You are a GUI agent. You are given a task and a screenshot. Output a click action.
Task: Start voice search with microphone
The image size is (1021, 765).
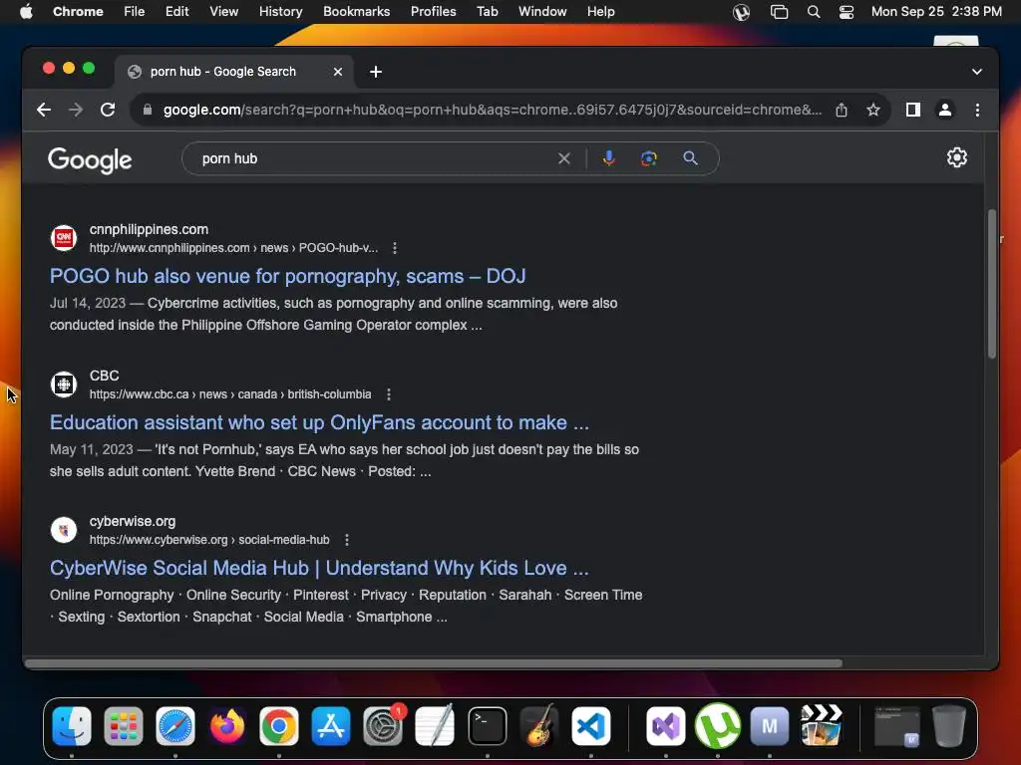click(609, 158)
